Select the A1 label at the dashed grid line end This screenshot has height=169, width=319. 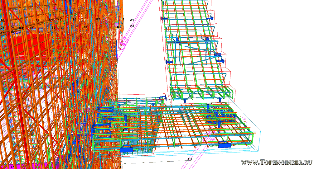(132, 20)
